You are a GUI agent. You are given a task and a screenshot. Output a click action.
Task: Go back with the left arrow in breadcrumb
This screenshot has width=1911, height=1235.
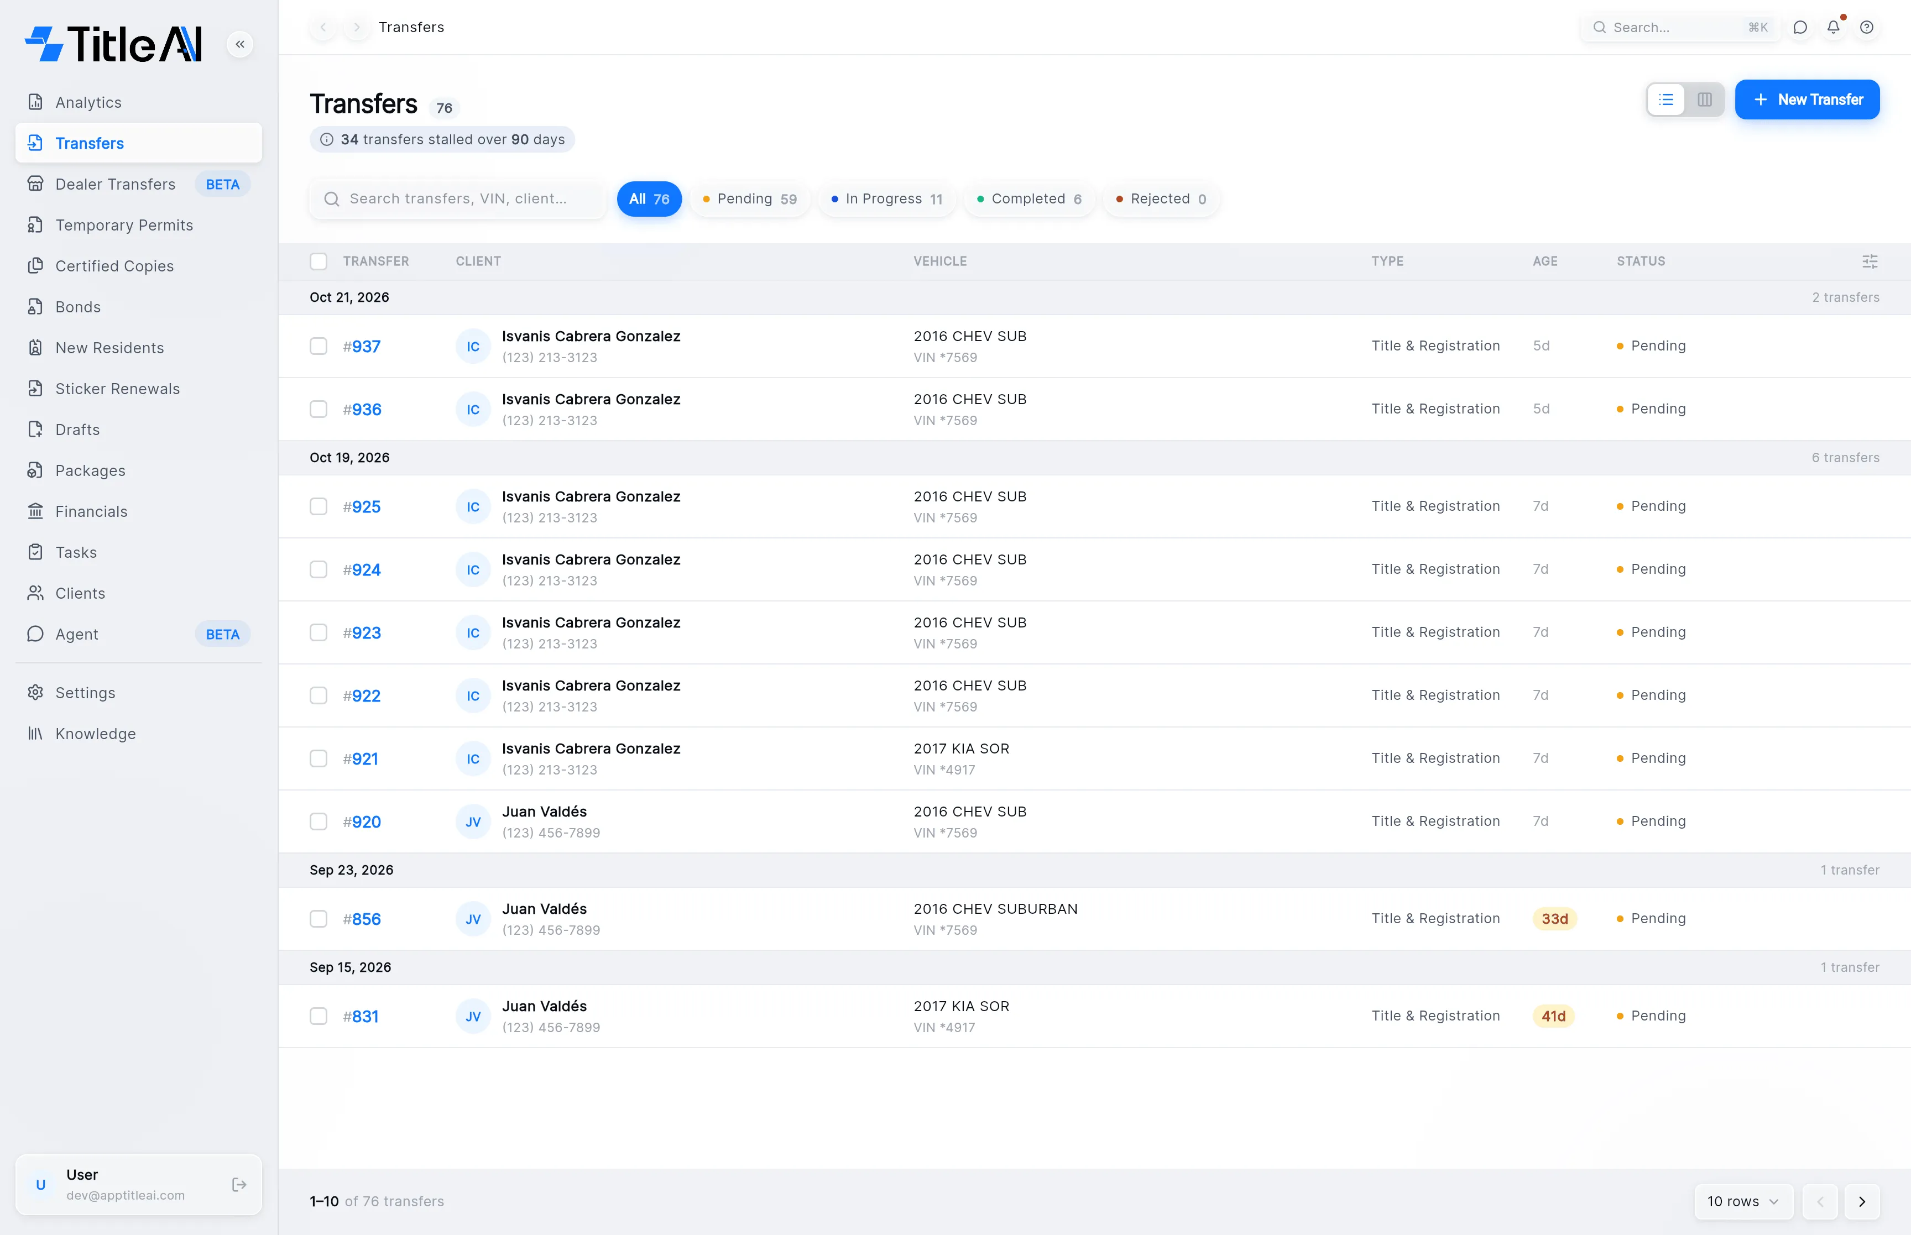click(323, 27)
